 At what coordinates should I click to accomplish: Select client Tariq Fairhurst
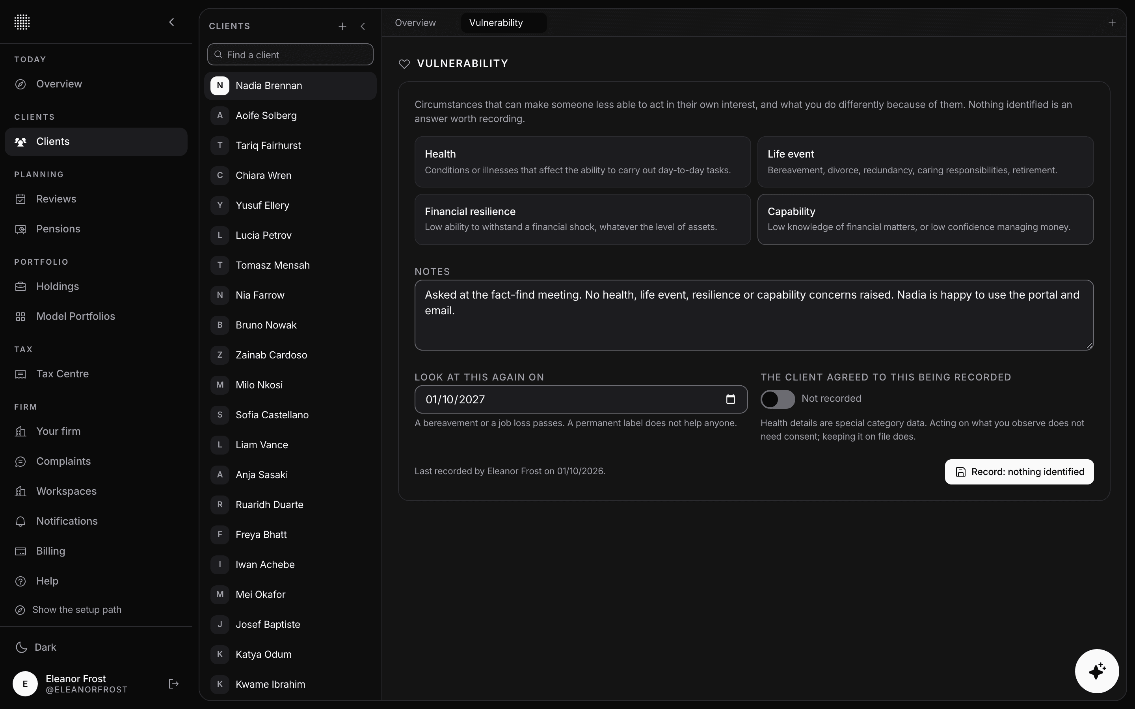coord(290,145)
